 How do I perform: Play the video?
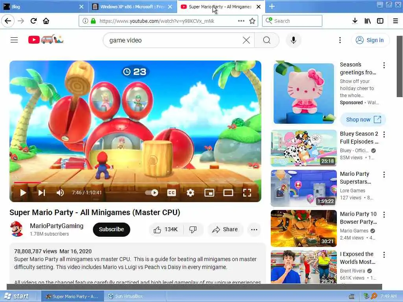tap(23, 193)
